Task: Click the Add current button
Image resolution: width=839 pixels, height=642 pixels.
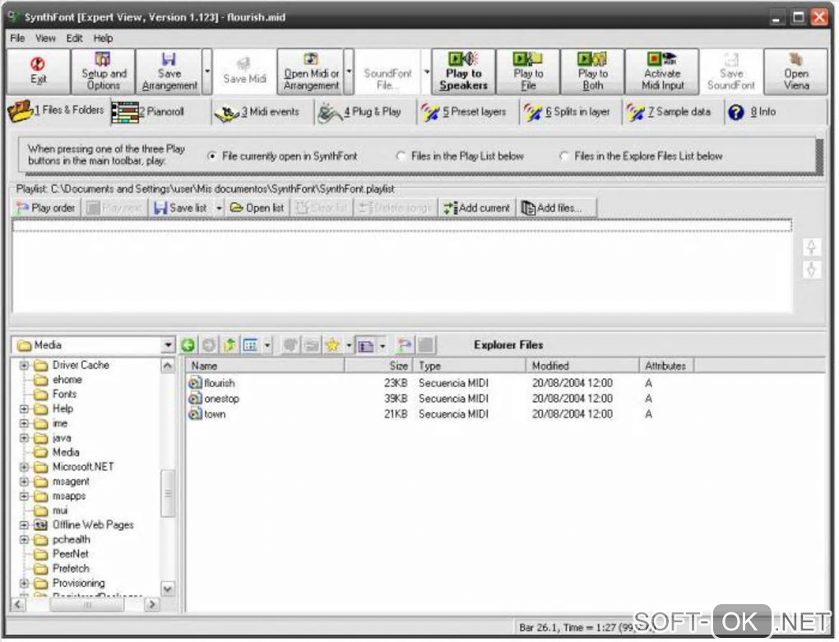Action: point(477,208)
